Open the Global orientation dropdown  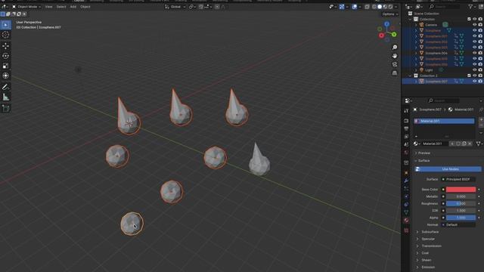(x=175, y=7)
